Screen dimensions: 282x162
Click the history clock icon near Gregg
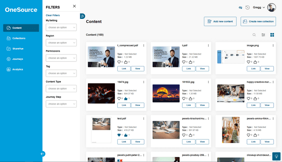click(247, 7)
